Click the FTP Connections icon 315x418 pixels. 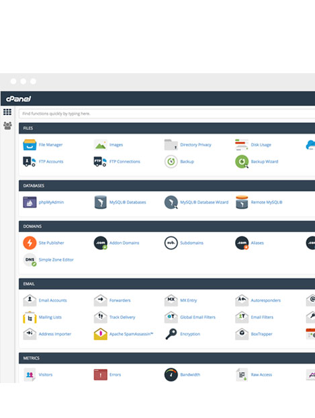(101, 161)
